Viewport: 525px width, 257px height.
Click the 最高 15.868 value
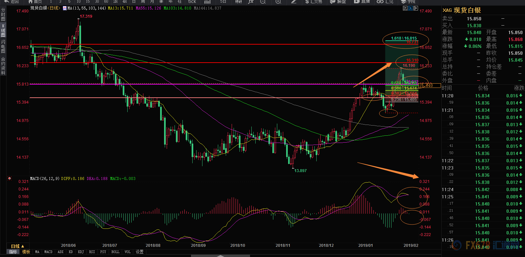click(515, 39)
